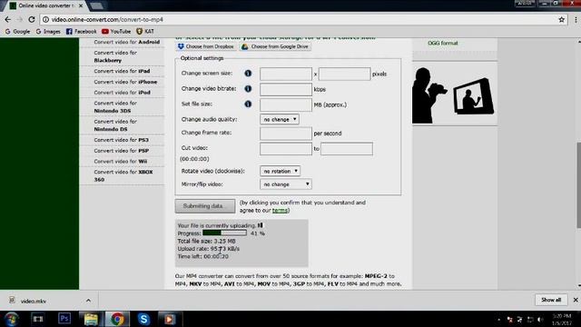The height and width of the screenshot is (327, 581).
Task: Open Convert video for Android
Action: [127, 43]
